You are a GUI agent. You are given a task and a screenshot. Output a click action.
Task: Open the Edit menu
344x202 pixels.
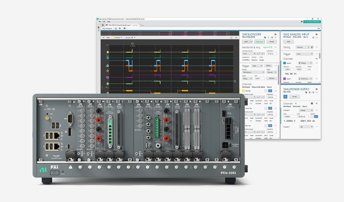(x=104, y=22)
